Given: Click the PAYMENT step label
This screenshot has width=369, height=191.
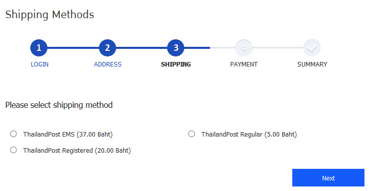Looking at the screenshot, I should 244,65.
